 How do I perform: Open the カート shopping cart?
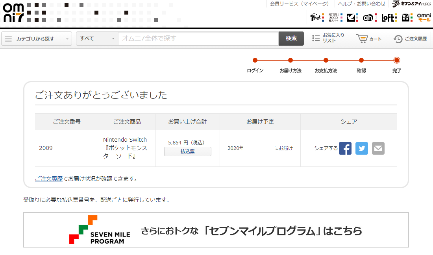pyautogui.click(x=369, y=39)
